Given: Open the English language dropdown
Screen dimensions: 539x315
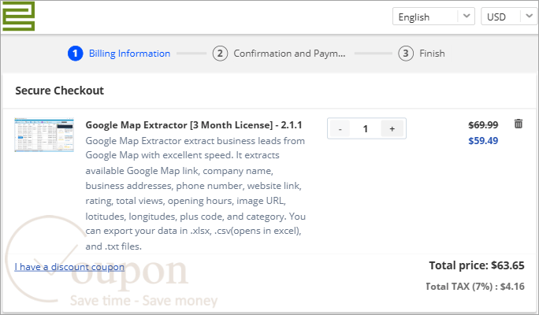Looking at the screenshot, I should [x=433, y=17].
